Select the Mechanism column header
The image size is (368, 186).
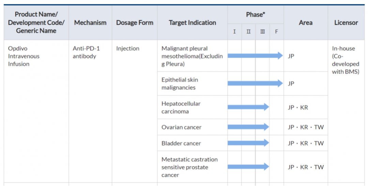click(90, 23)
